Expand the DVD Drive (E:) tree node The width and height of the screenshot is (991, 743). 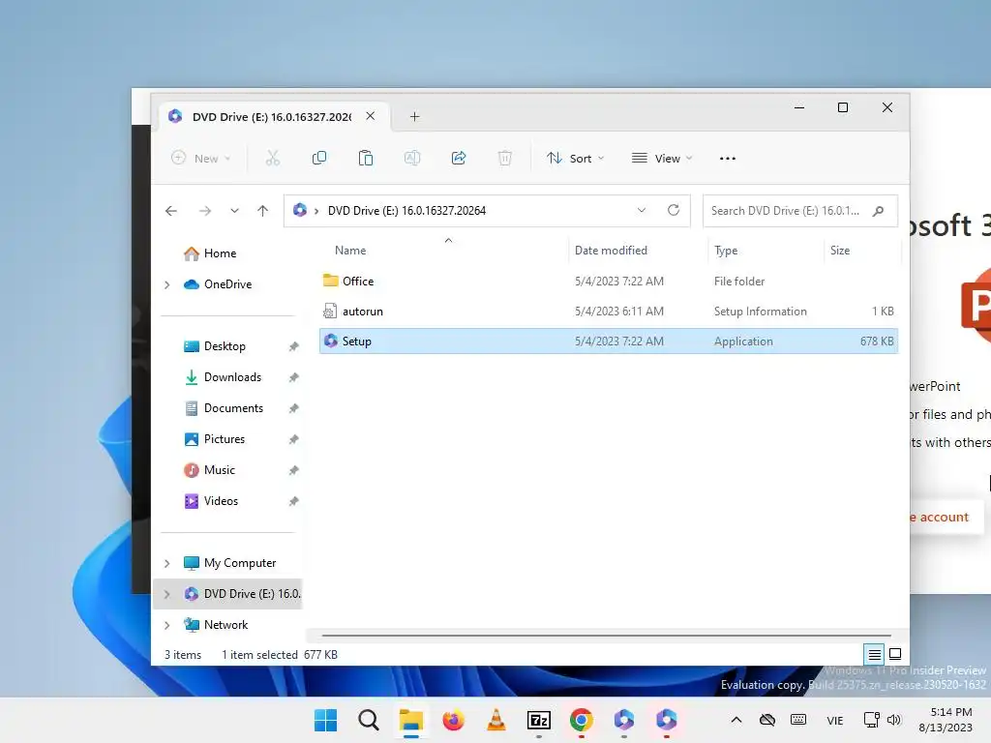[x=166, y=594]
